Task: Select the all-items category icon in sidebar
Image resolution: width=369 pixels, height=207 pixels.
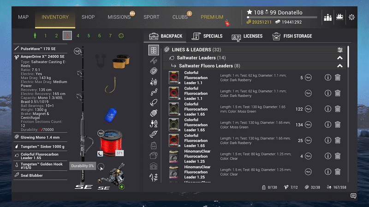Action: pos(153,50)
